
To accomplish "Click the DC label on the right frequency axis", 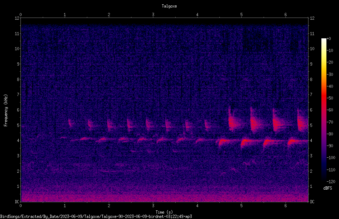I will [x=312, y=201].
